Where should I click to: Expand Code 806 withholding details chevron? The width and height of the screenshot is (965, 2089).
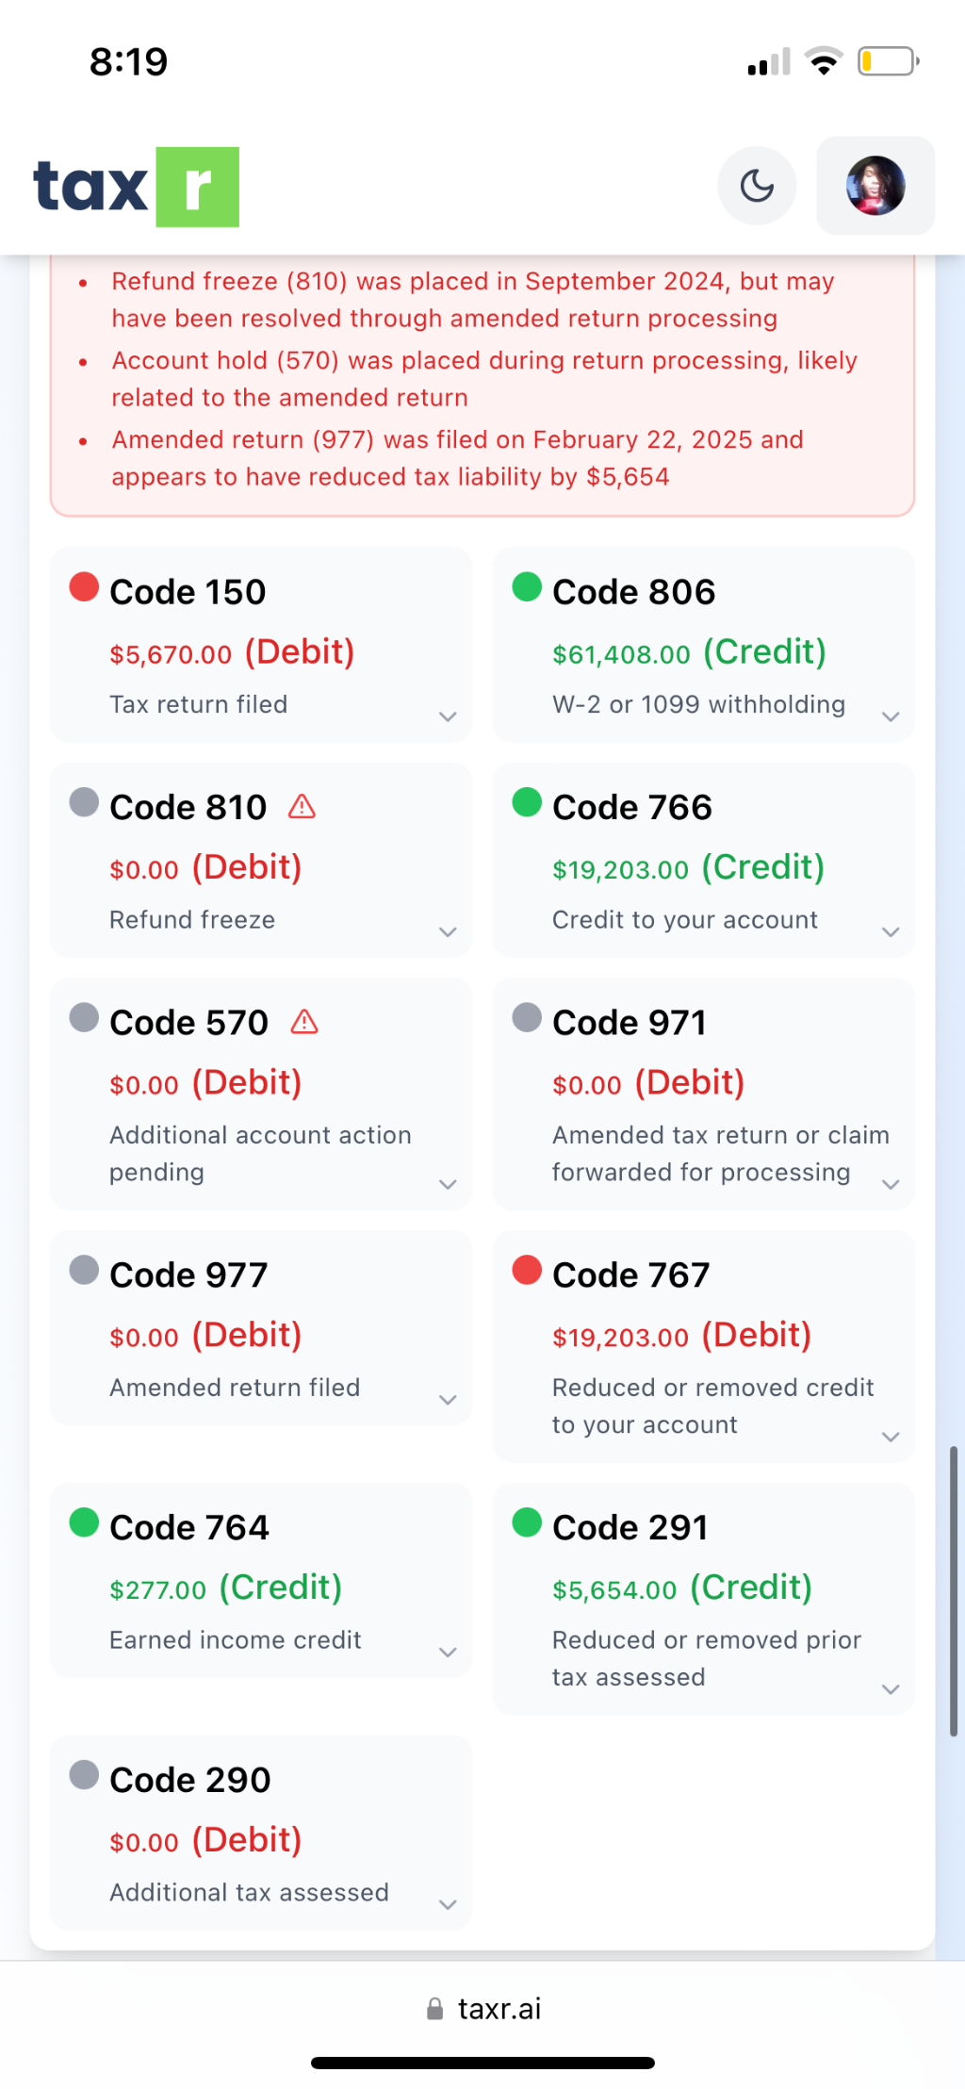coord(891,716)
